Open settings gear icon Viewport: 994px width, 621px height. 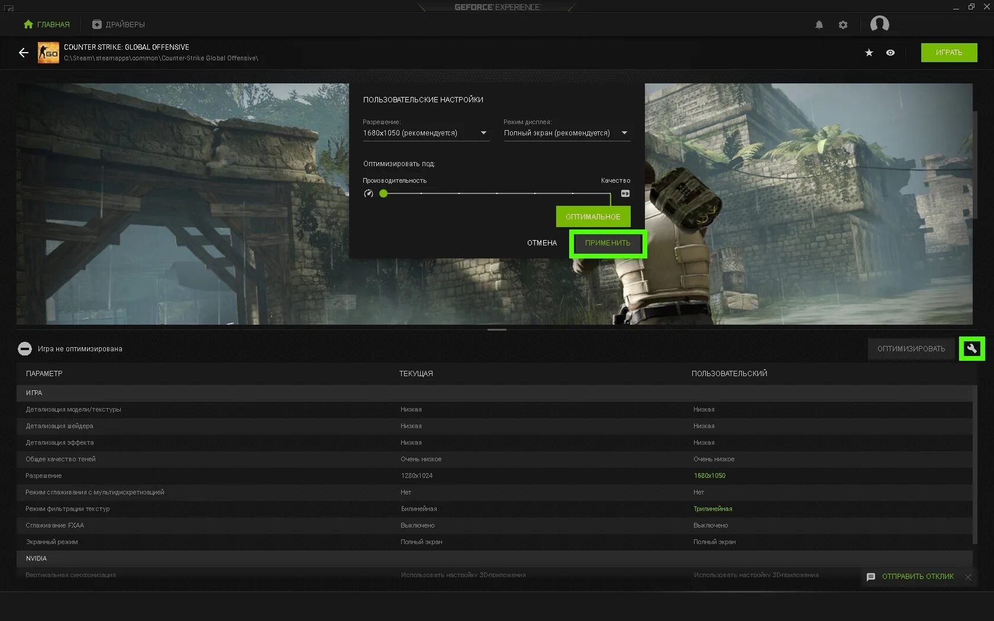tap(843, 25)
